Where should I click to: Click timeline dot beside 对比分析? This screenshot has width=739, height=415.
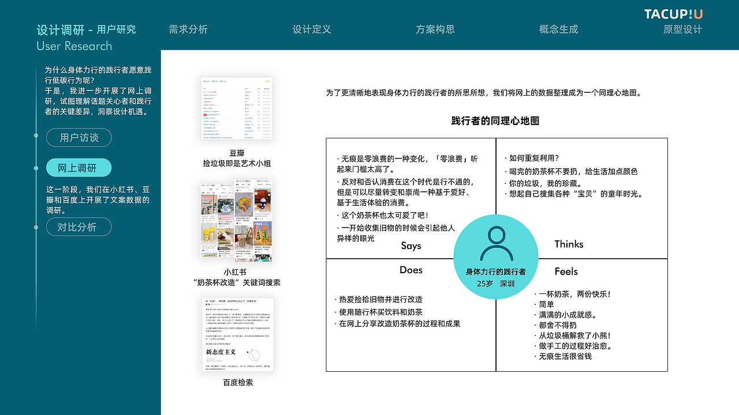[x=36, y=227]
